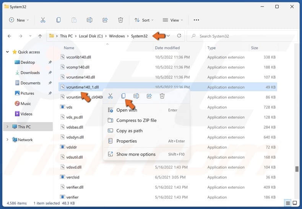Image resolution: width=302 pixels, height=209 pixels.
Task: Open the See more (three dots) menu
Action: click(x=196, y=20)
